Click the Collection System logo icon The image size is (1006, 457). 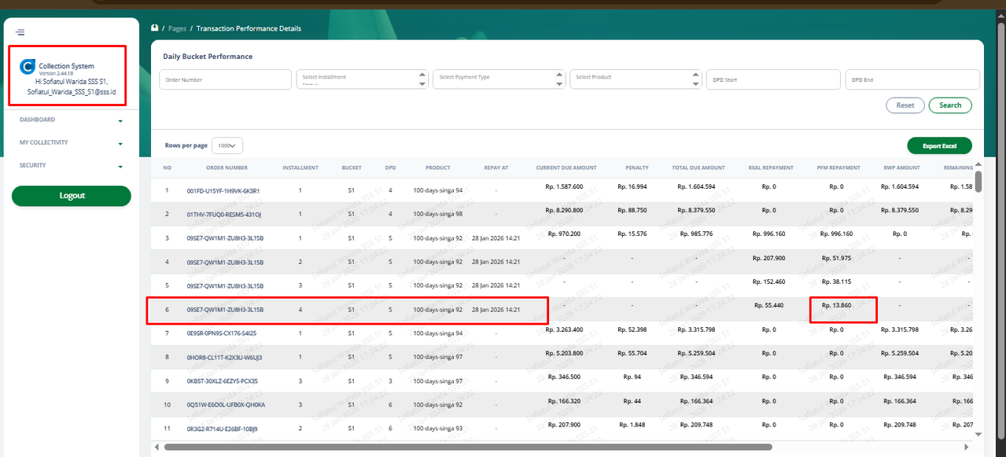[x=28, y=67]
